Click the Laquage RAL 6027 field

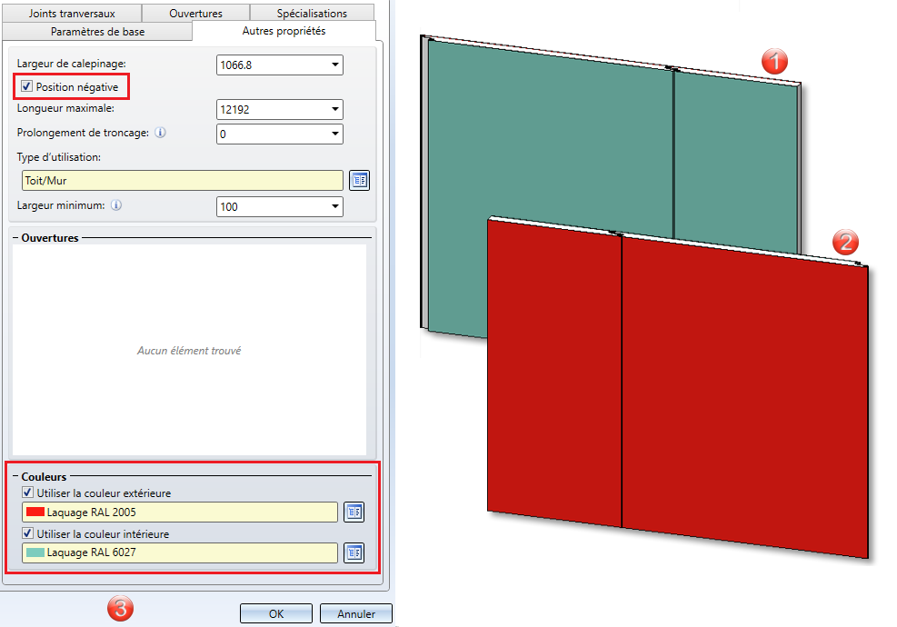tap(180, 552)
